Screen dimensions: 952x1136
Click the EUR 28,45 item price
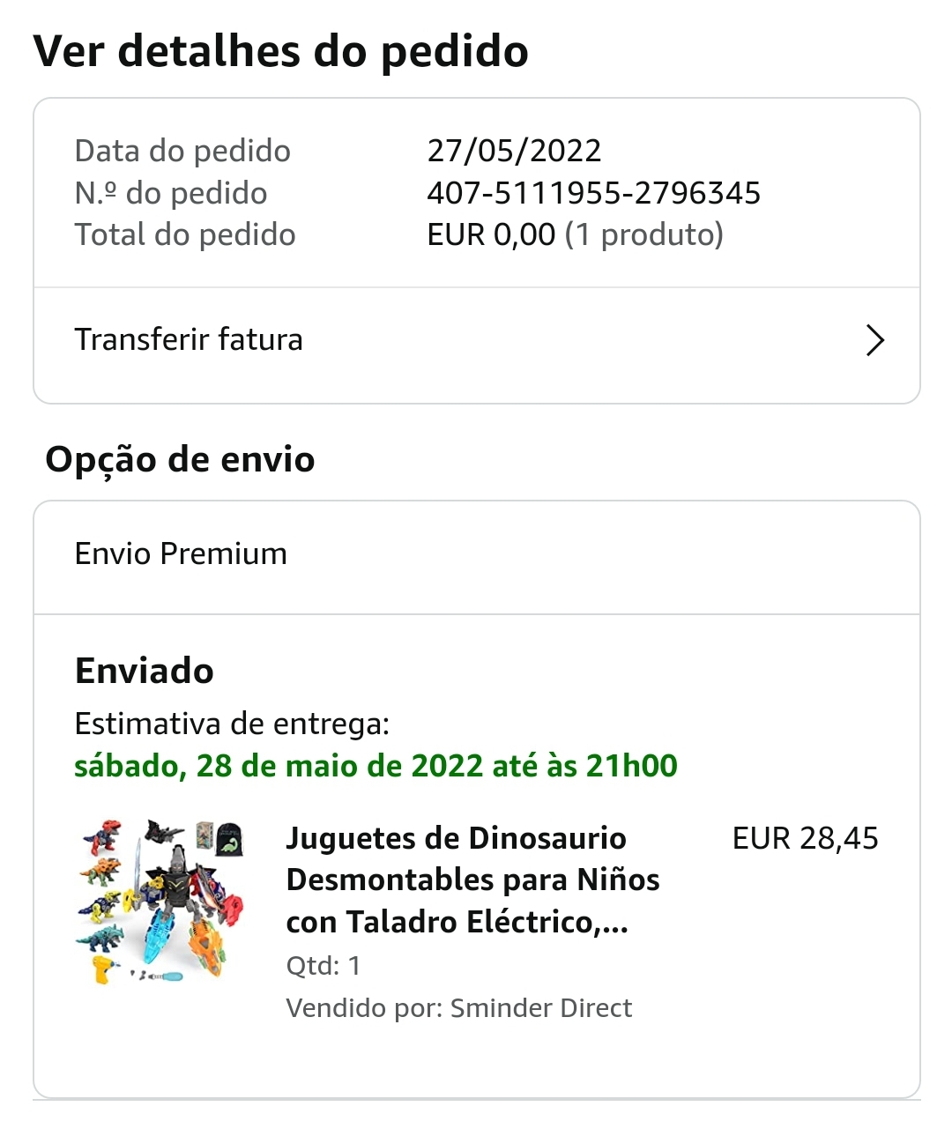point(805,838)
